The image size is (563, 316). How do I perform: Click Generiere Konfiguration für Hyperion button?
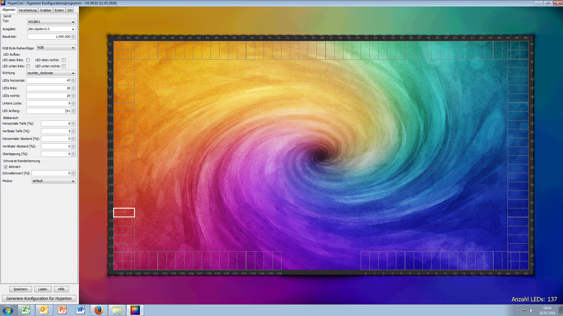coord(39,298)
